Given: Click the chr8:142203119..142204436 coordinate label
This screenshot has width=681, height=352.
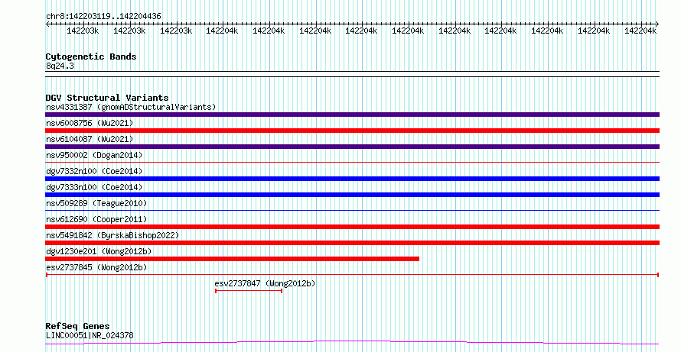Looking at the screenshot, I should (103, 17).
